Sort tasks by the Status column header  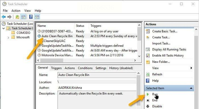(82, 26)
